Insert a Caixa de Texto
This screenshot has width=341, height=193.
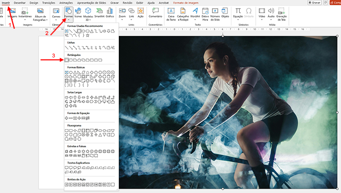point(171,14)
